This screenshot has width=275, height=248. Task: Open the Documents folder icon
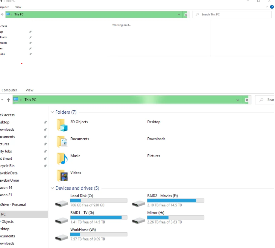pos(62,142)
